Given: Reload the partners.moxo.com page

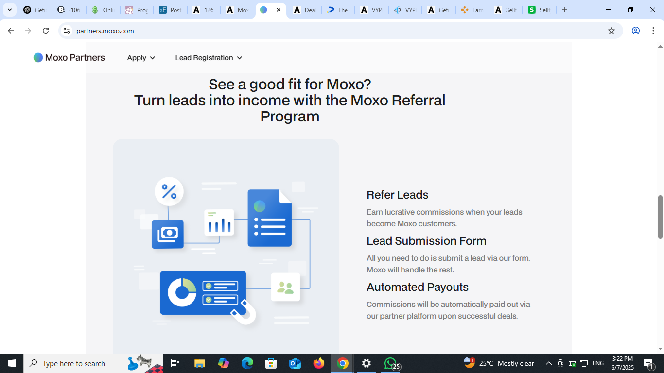Looking at the screenshot, I should pos(46,31).
